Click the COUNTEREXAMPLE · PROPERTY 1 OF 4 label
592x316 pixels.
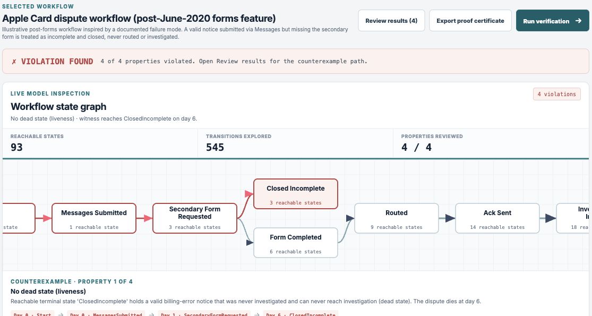71,281
